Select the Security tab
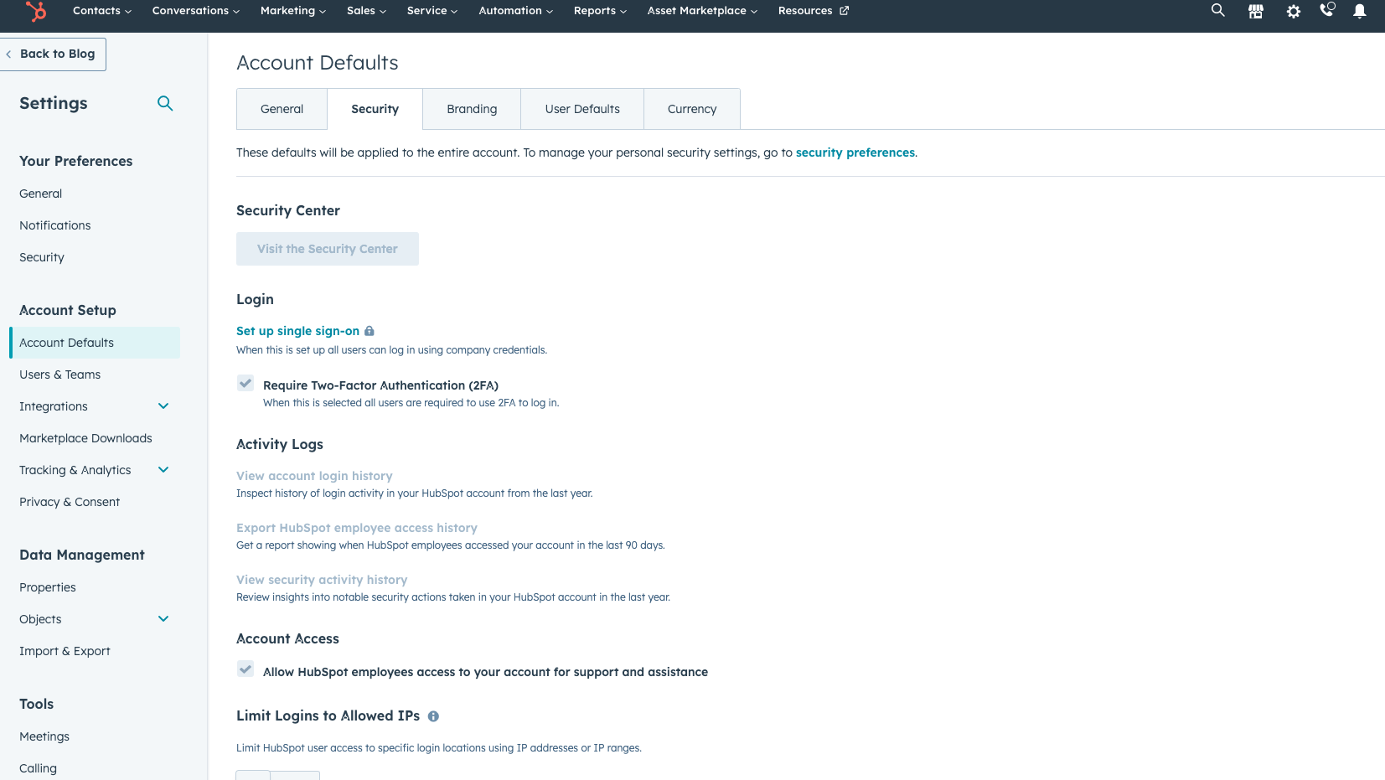Image resolution: width=1385 pixels, height=780 pixels. click(375, 109)
